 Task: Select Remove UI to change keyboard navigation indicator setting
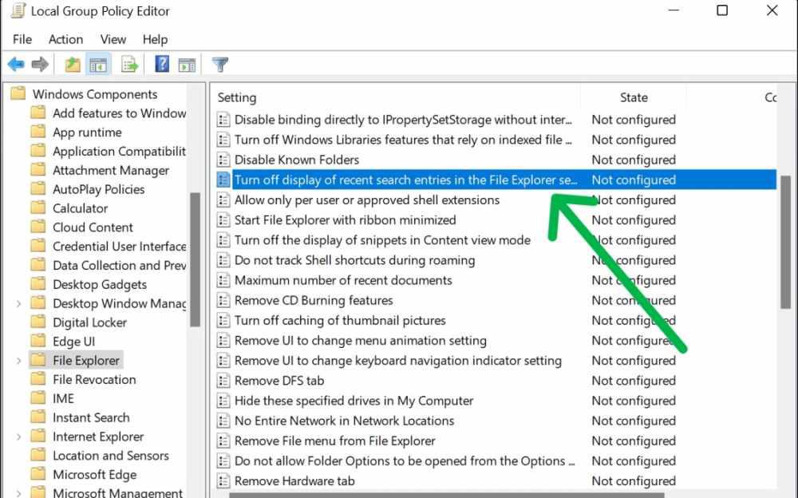(x=398, y=361)
